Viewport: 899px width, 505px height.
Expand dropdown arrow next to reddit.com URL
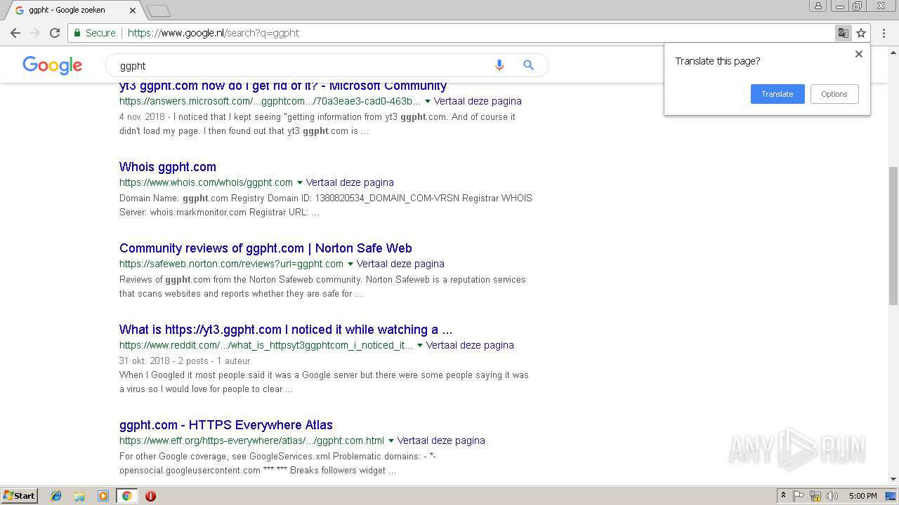point(420,345)
